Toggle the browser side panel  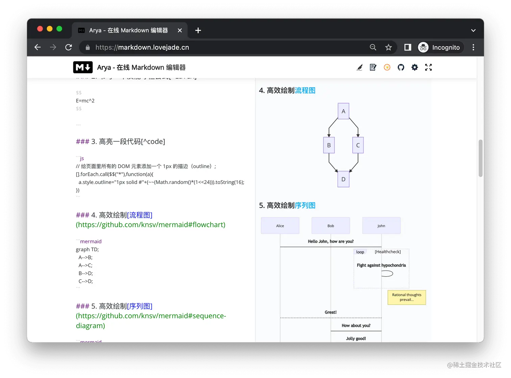pyautogui.click(x=407, y=47)
